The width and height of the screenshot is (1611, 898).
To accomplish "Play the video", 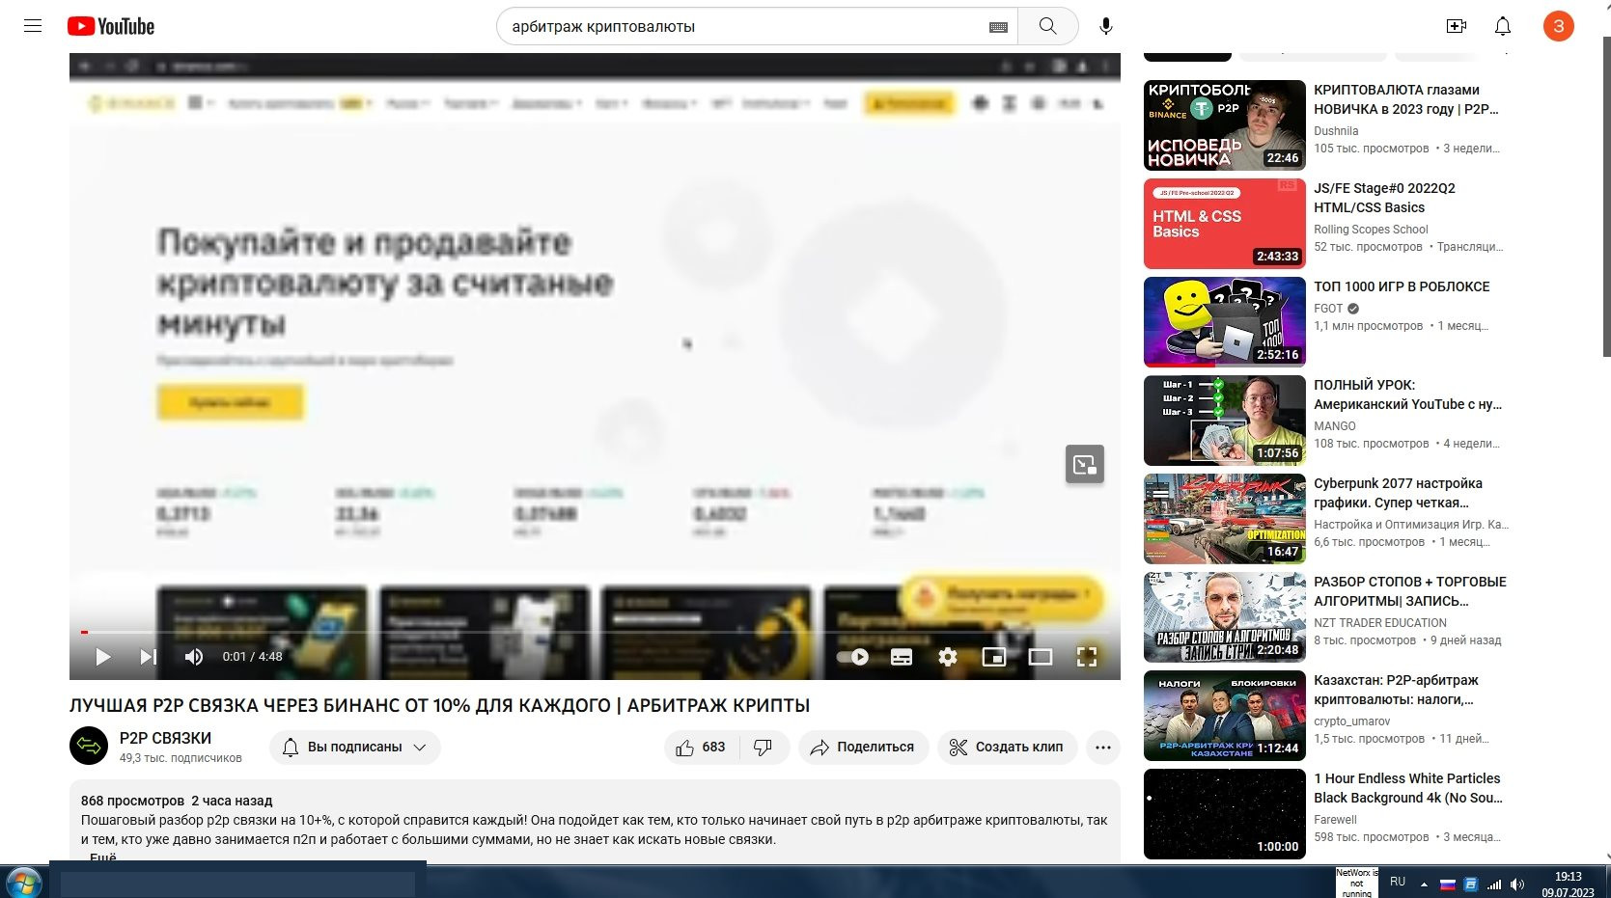I will 103,657.
